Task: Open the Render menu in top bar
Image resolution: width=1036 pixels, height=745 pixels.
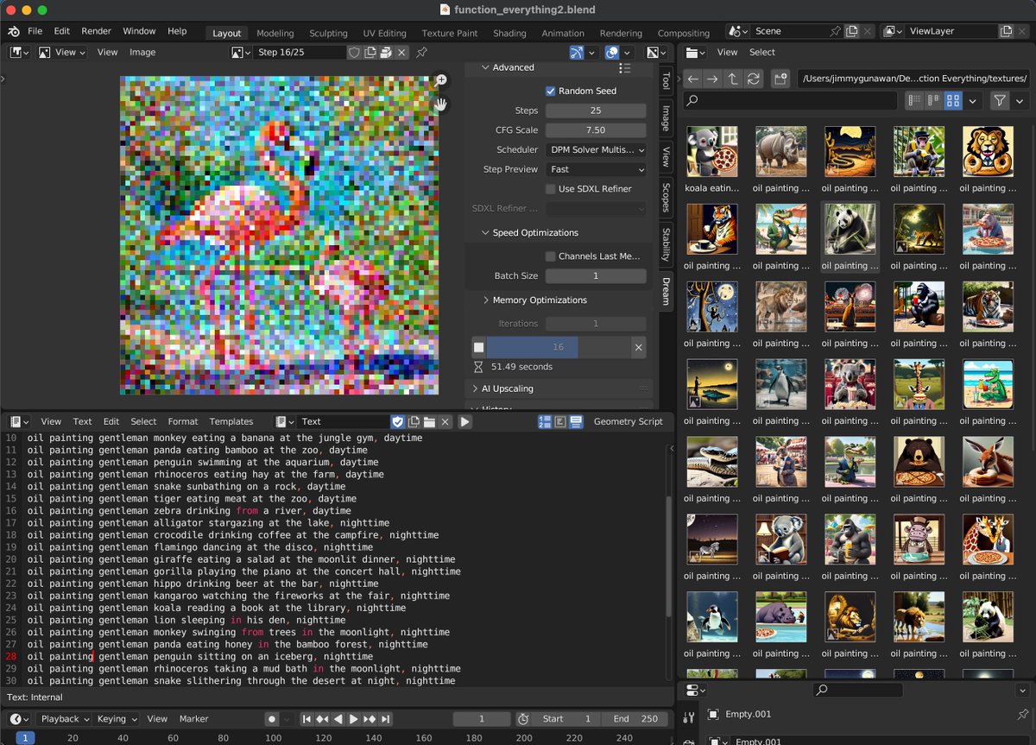Action: coord(96,31)
